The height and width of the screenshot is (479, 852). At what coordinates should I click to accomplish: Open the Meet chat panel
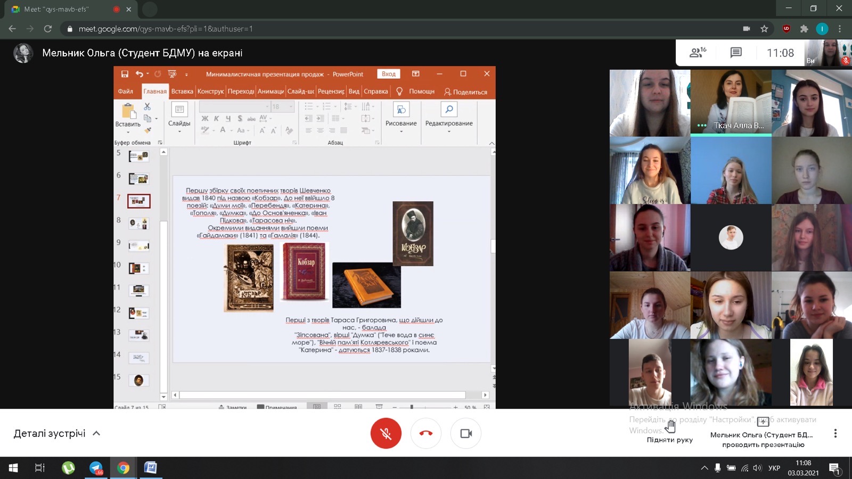tap(736, 52)
